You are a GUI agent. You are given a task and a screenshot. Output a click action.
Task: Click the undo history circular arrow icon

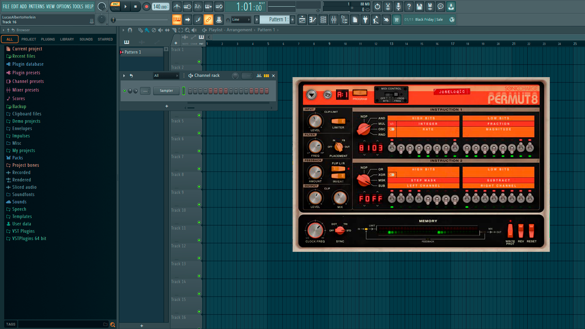(x=377, y=6)
